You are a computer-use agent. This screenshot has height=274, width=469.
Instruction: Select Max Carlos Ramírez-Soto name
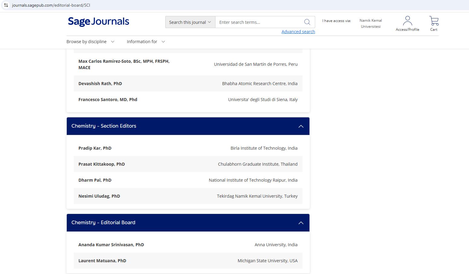tap(124, 64)
